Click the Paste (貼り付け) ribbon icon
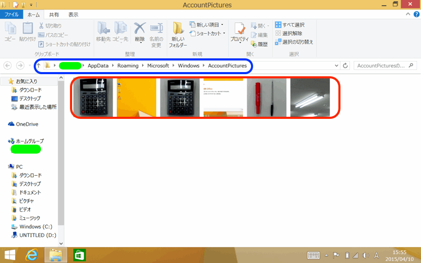Image resolution: width=421 pixels, height=263 pixels. [27, 31]
